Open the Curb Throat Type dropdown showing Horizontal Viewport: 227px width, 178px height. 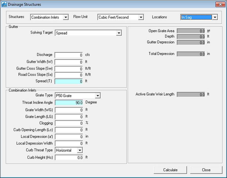click(80, 150)
